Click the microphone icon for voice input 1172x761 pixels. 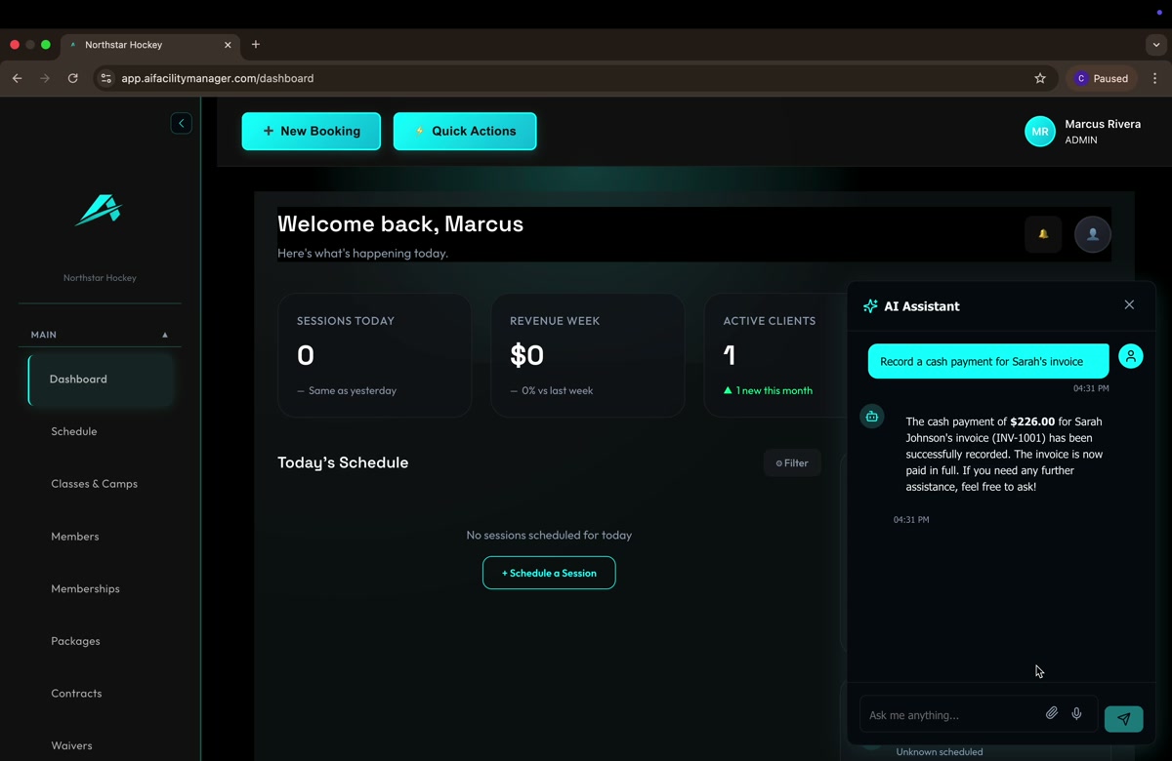(x=1076, y=713)
